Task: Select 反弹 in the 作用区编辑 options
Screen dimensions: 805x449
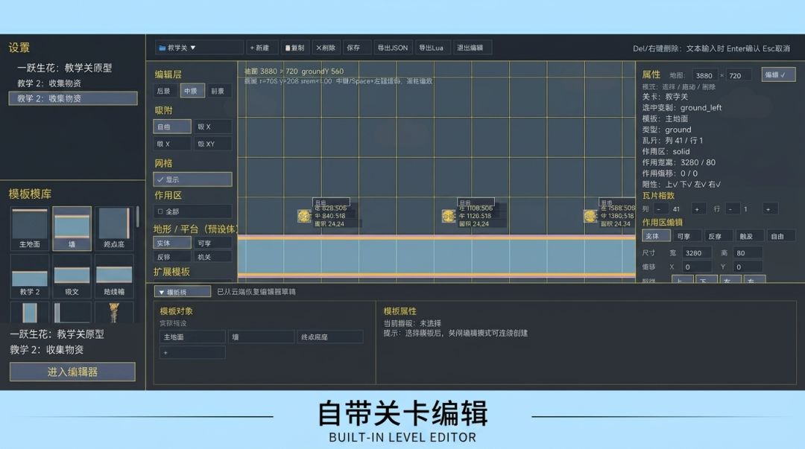Action: (x=718, y=236)
